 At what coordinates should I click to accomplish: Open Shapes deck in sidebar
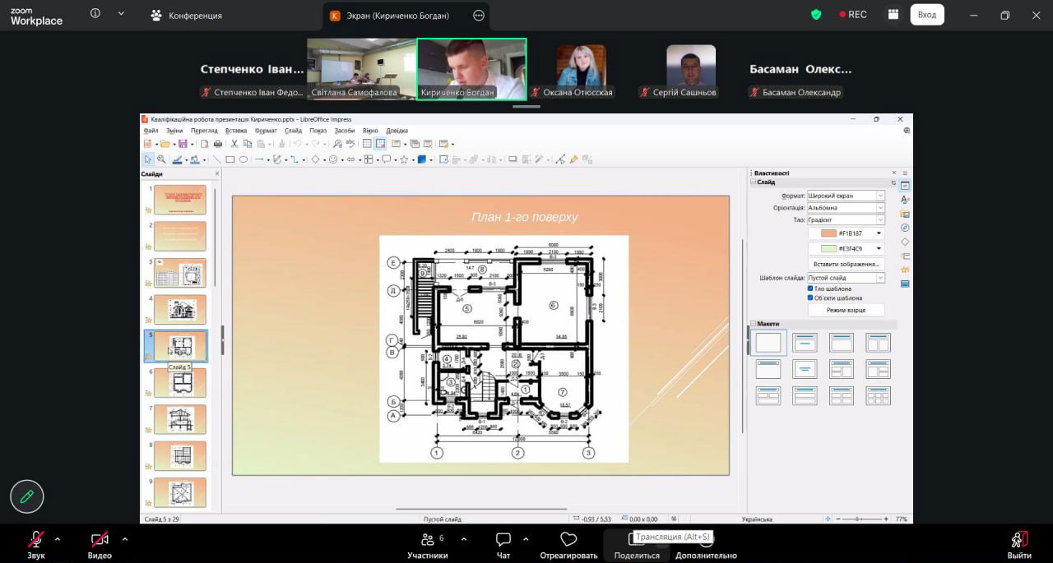(905, 242)
